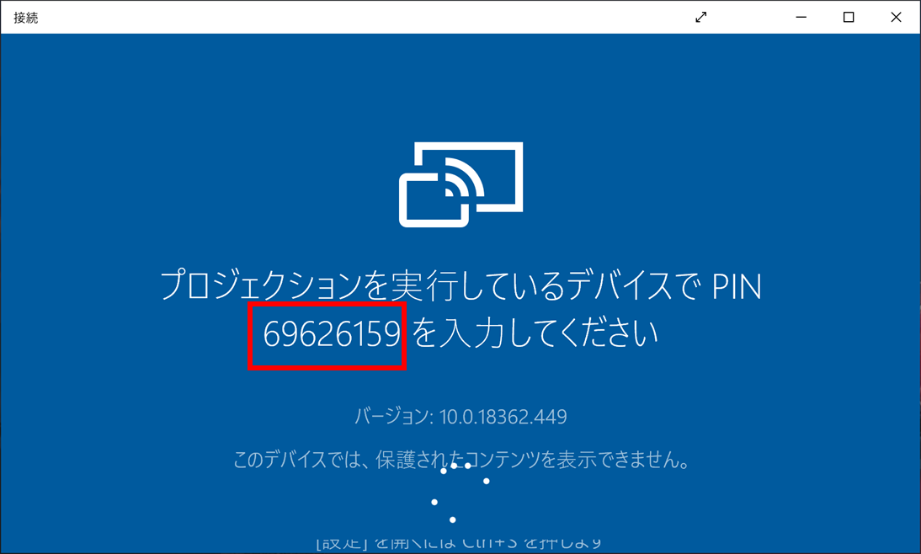Click the 保護されたコンテンツを表示できません message
This screenshot has width=921, height=554.
click(461, 460)
